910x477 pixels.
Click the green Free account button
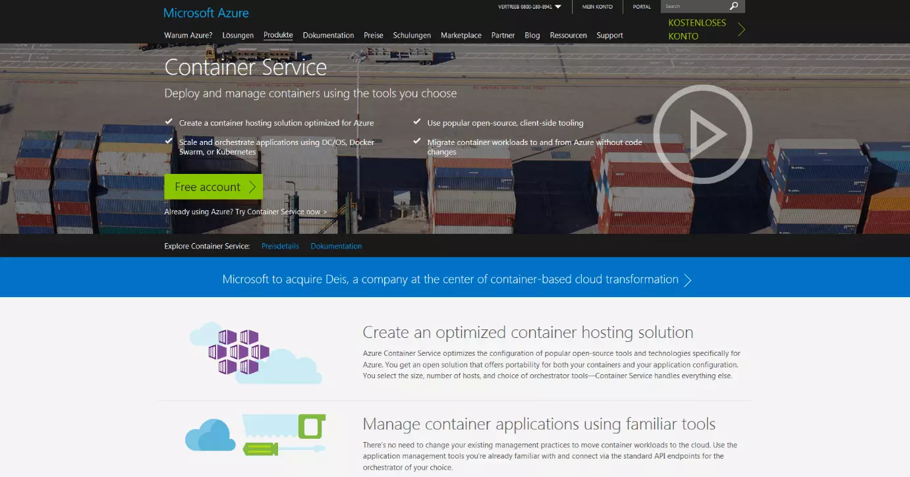tap(213, 186)
